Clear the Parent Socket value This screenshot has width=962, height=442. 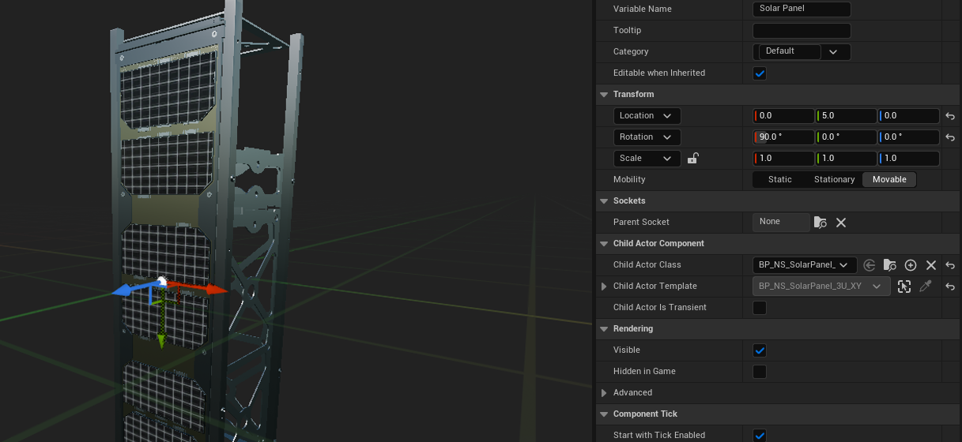[x=841, y=223]
